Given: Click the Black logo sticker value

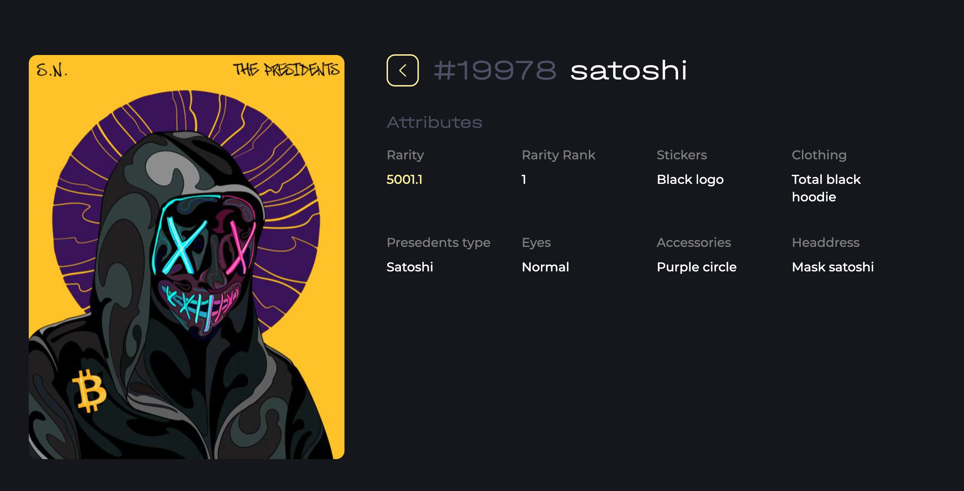Looking at the screenshot, I should click(690, 179).
